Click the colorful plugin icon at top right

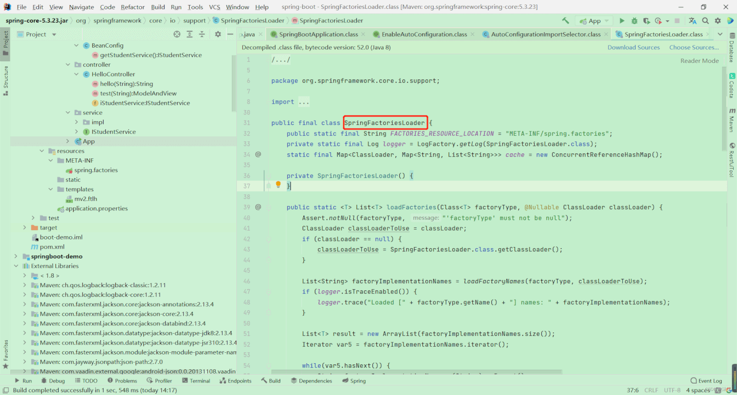(729, 21)
